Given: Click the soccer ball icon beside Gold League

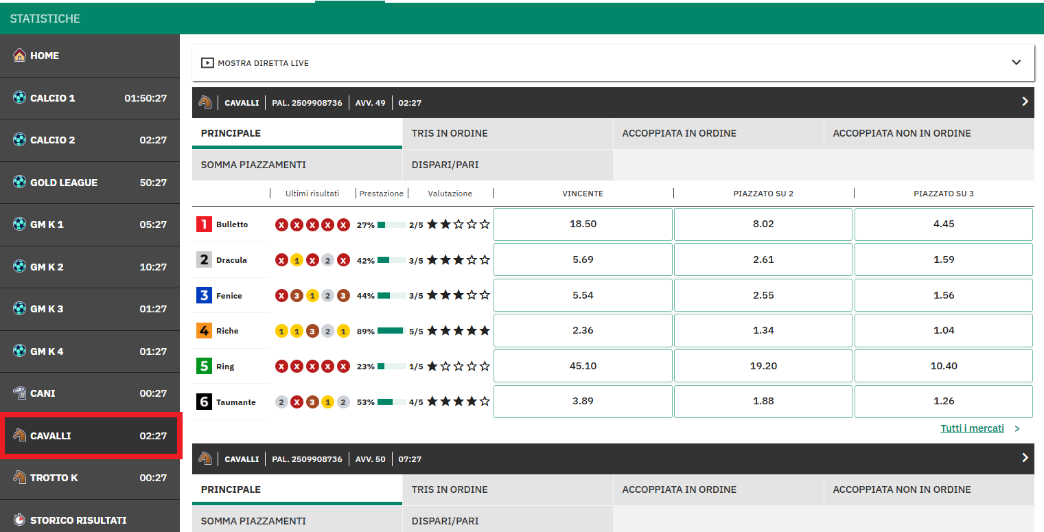Looking at the screenshot, I should click(19, 182).
